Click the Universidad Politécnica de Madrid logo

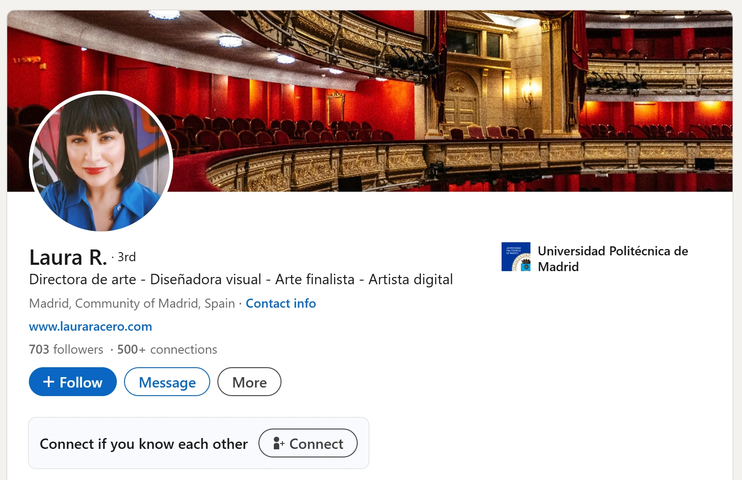coord(516,257)
